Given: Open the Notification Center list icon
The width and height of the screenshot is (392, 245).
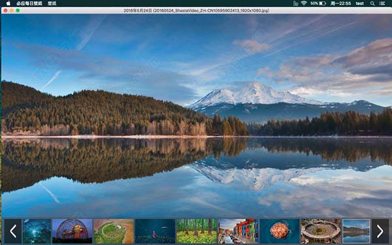Looking at the screenshot, I should 382,3.
